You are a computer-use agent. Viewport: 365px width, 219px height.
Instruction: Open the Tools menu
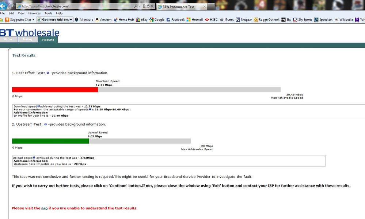48,13
